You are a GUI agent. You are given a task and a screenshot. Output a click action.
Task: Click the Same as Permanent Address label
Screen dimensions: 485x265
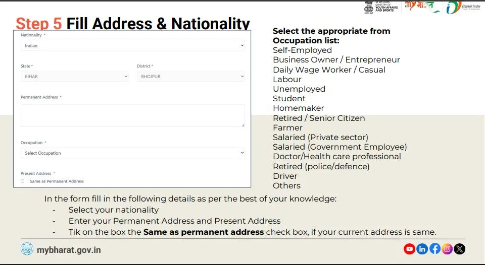[x=57, y=181]
